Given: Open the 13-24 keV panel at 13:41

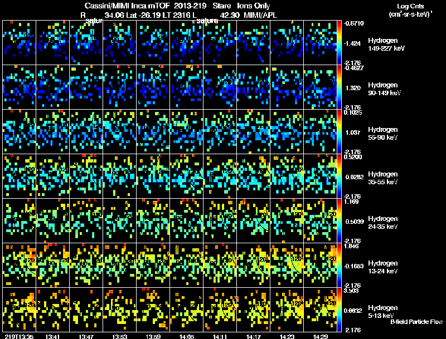Looking at the screenshot, I should click(x=52, y=265).
